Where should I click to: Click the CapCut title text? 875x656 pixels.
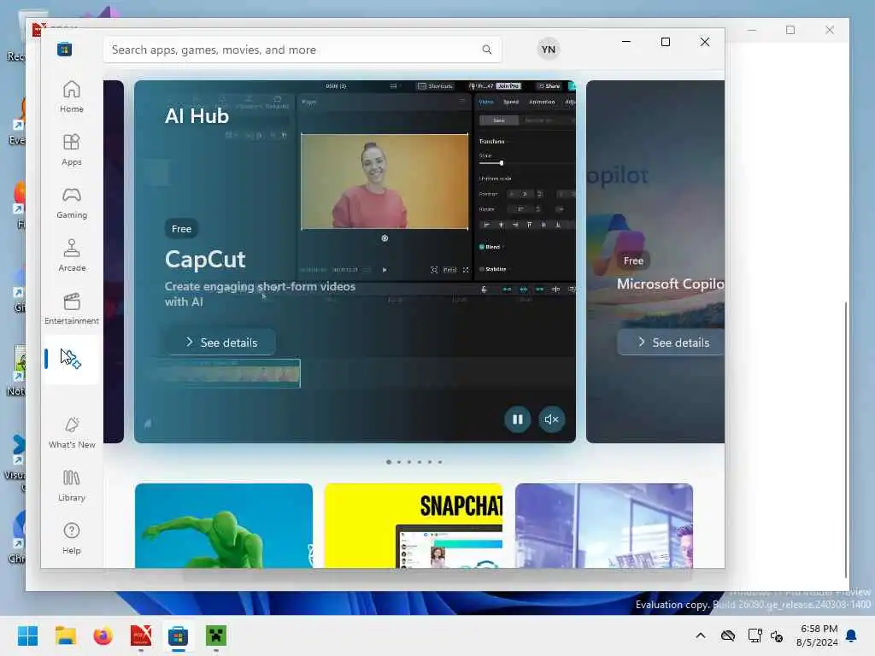[x=205, y=260]
